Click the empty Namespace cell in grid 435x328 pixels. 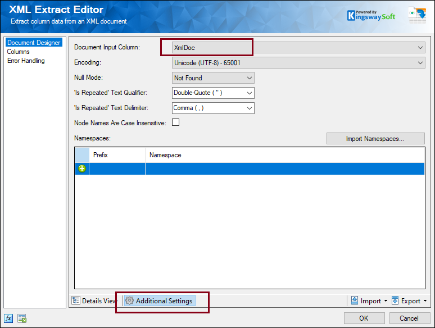(284, 168)
